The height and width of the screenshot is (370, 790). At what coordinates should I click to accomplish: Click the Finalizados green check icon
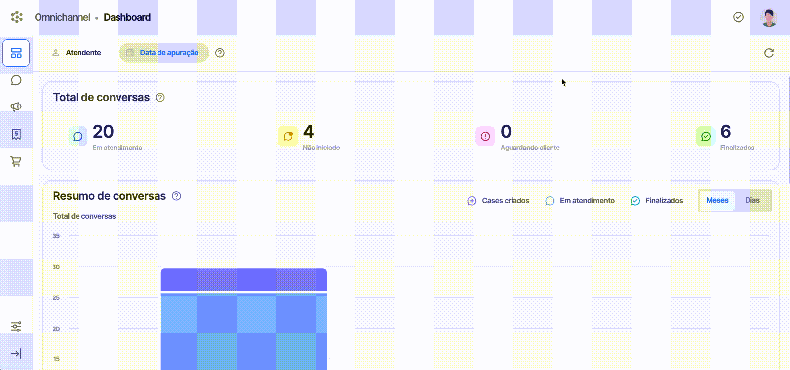coord(706,136)
